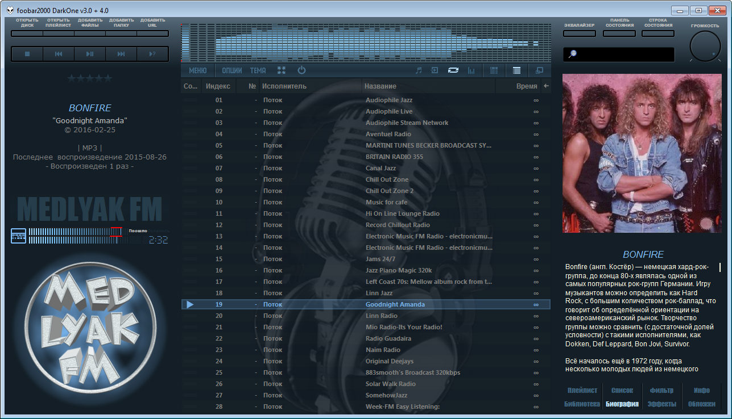Select the Solar Walk Radio row
The width and height of the screenshot is (732, 419).
click(x=366, y=384)
